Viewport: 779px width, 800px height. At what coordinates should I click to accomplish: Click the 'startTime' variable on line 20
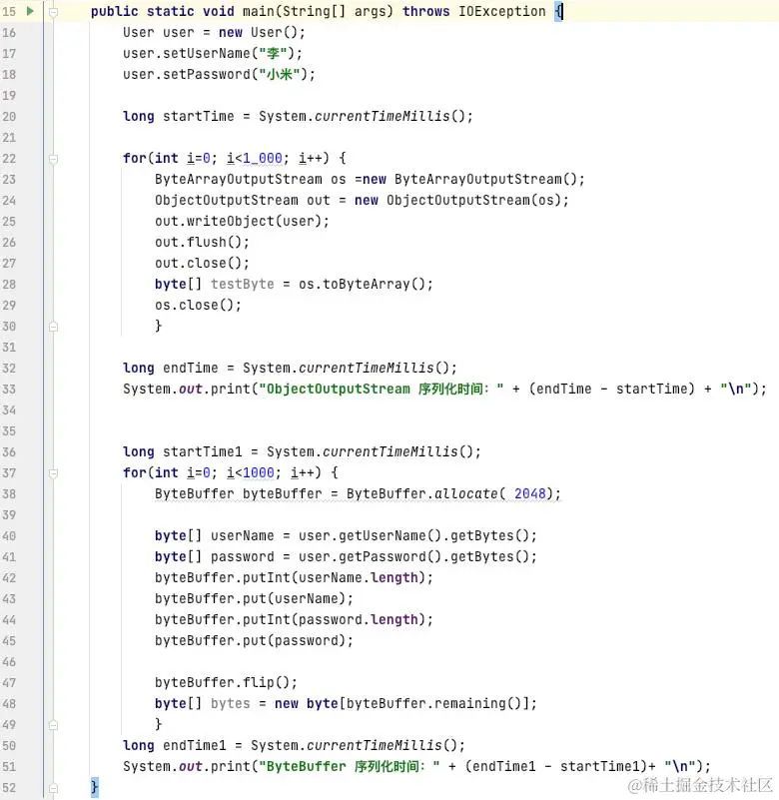tap(199, 116)
